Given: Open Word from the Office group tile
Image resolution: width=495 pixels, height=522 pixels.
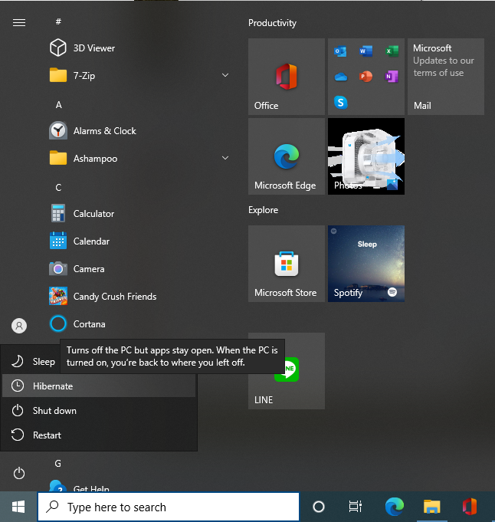Looking at the screenshot, I should click(x=366, y=51).
